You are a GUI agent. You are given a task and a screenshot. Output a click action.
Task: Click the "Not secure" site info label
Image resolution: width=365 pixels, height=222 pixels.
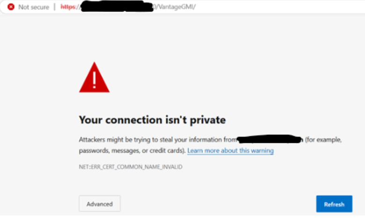[33, 7]
